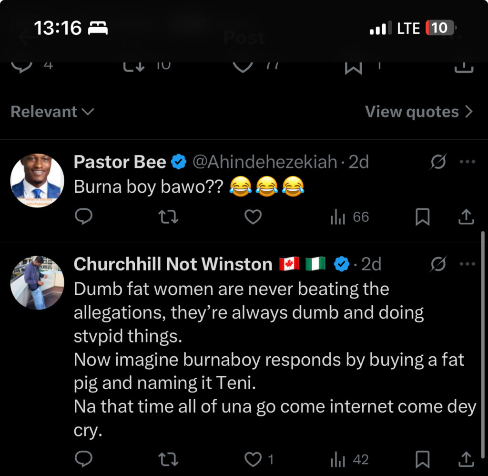This screenshot has height=476, width=488.
Task: Open @Ahindehezekiah profile handle
Action: [264, 162]
